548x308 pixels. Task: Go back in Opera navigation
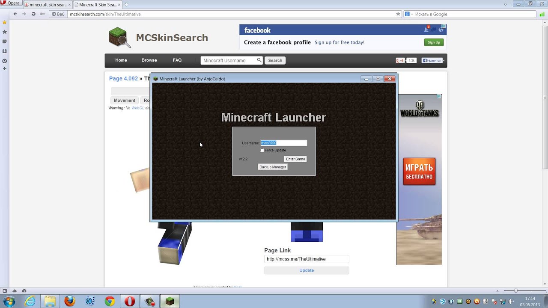(x=15, y=14)
